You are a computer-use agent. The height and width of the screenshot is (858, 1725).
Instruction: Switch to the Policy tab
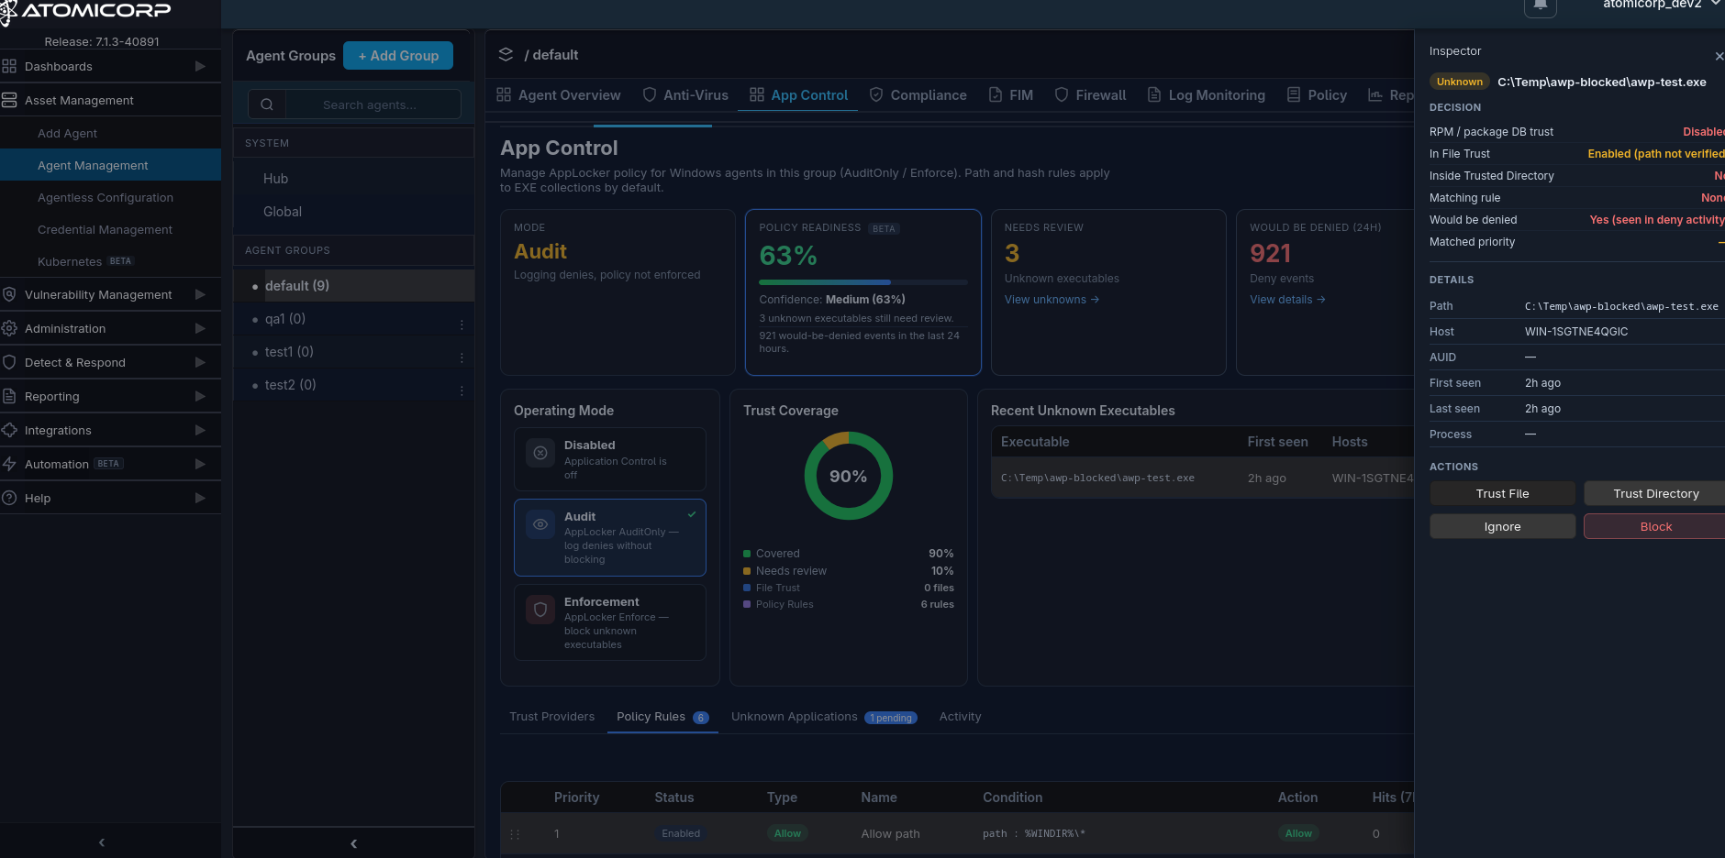pyautogui.click(x=1317, y=95)
